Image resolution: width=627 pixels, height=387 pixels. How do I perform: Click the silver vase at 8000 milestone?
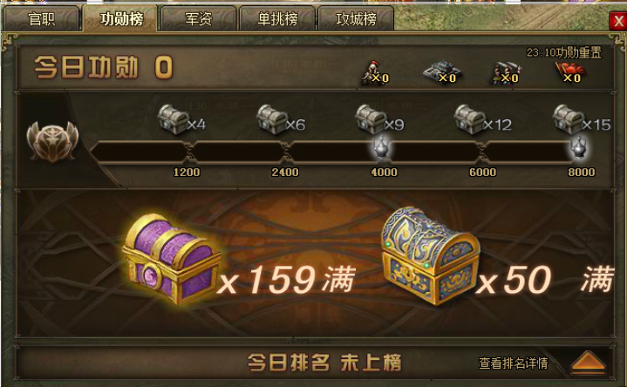coord(578,147)
